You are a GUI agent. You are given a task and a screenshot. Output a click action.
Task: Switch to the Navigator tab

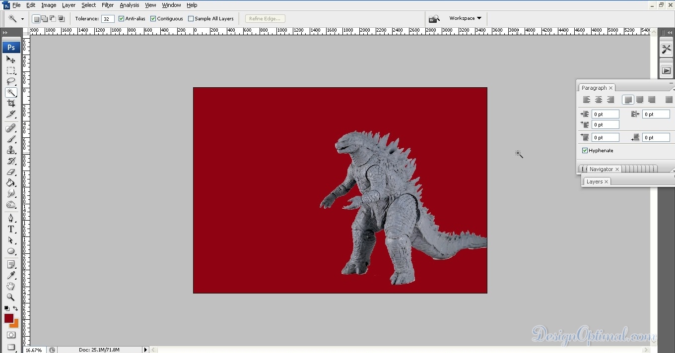pos(601,169)
